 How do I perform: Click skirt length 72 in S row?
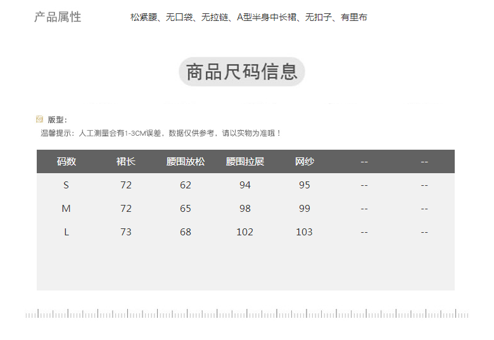[125, 185]
